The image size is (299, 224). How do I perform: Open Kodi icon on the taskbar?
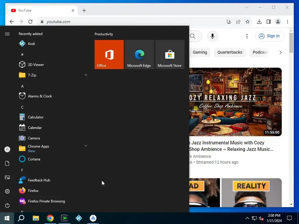pos(79,218)
